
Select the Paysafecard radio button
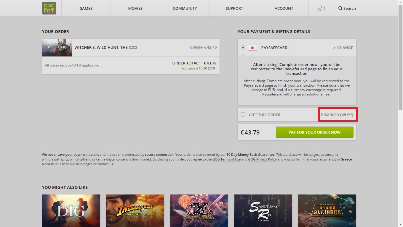pyautogui.click(x=243, y=47)
